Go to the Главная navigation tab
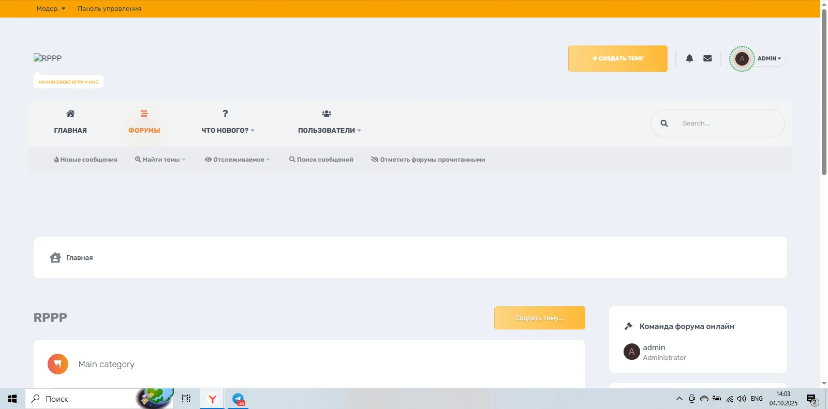Screen dimensions: 828x409 [70, 122]
